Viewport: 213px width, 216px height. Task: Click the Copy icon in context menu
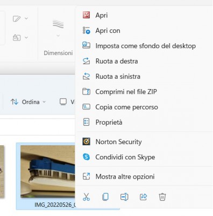pos(105,197)
